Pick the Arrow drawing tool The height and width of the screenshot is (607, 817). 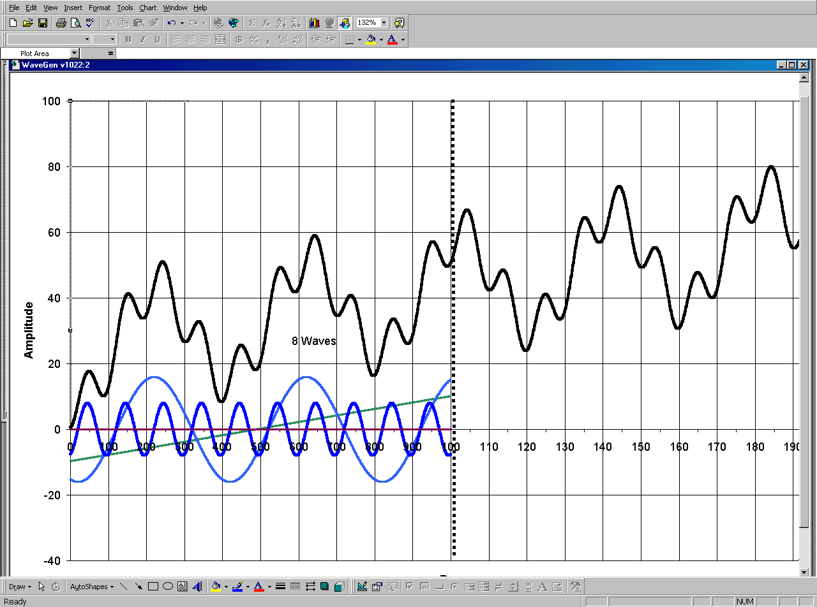138,587
